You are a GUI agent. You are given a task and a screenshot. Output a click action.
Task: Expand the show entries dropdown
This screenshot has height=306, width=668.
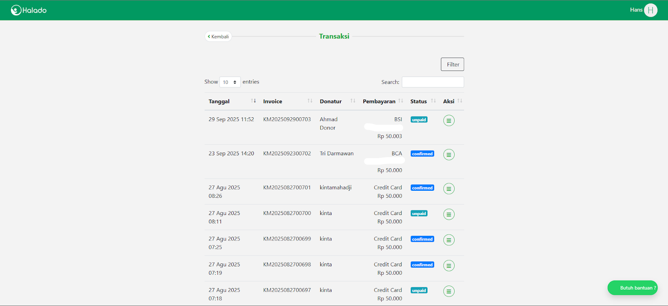(230, 82)
